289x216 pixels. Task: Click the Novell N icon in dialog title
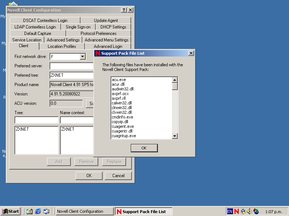(x=98, y=53)
